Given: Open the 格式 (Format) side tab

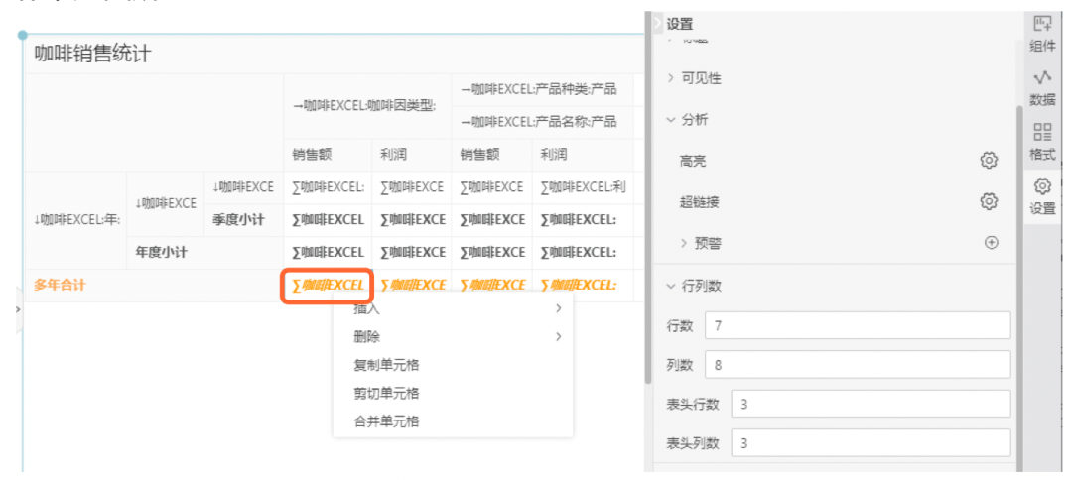Looking at the screenshot, I should [1042, 142].
